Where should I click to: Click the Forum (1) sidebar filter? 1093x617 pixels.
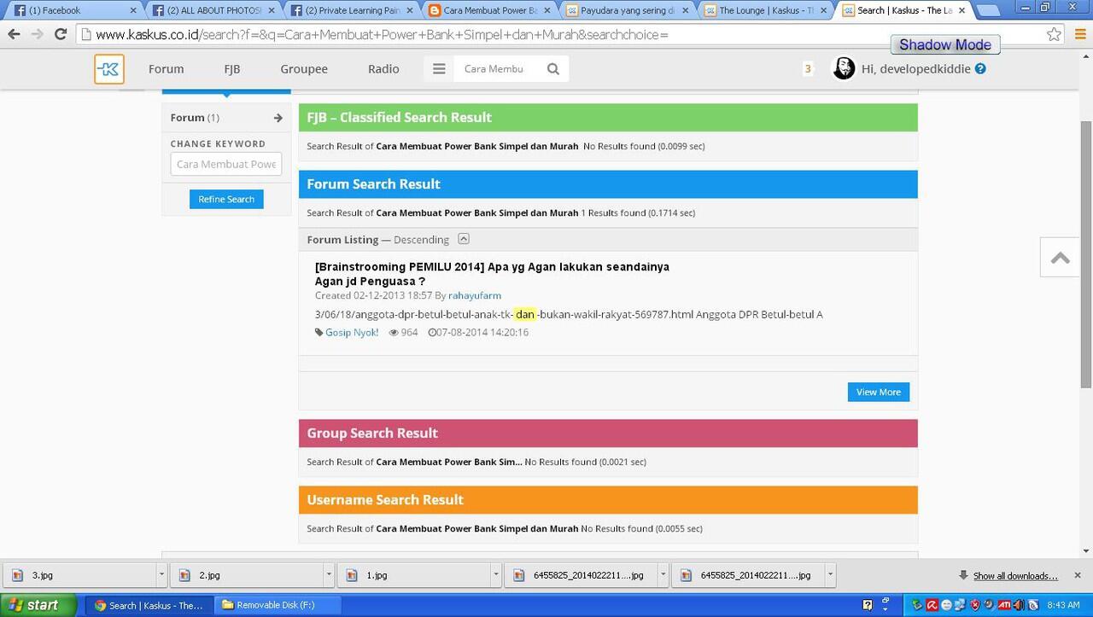point(226,118)
